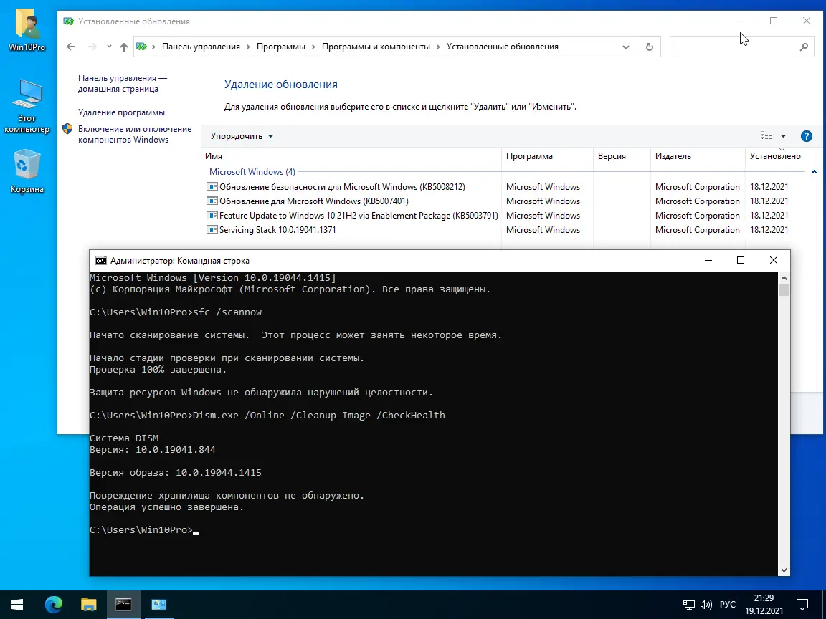The height and width of the screenshot is (619, 826).
Task: Open Панель управления домашняя страница link
Action: coord(123,83)
